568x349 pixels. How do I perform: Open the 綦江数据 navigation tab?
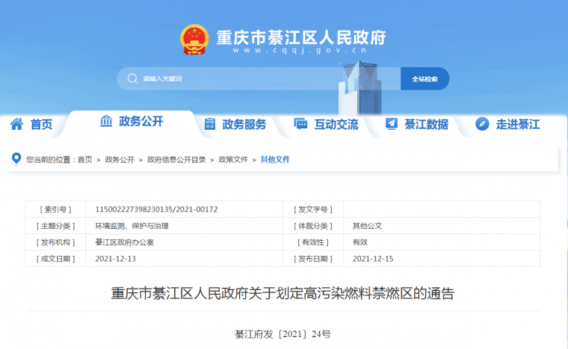(x=426, y=125)
